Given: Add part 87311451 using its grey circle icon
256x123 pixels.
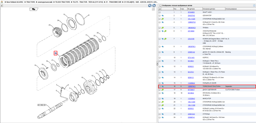Looking at the screenshot, I should [x=160, y=58].
